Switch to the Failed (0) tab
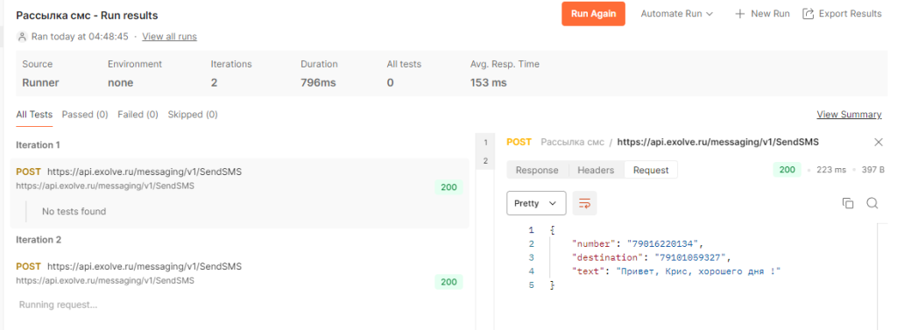Image resolution: width=897 pixels, height=330 pixels. coord(138,115)
